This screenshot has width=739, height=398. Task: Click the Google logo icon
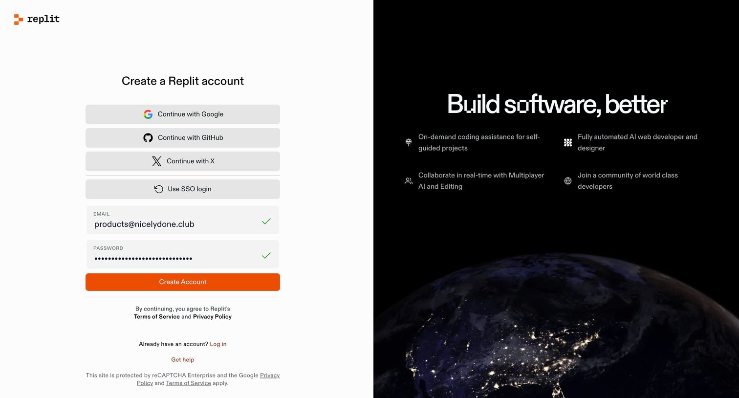point(148,114)
